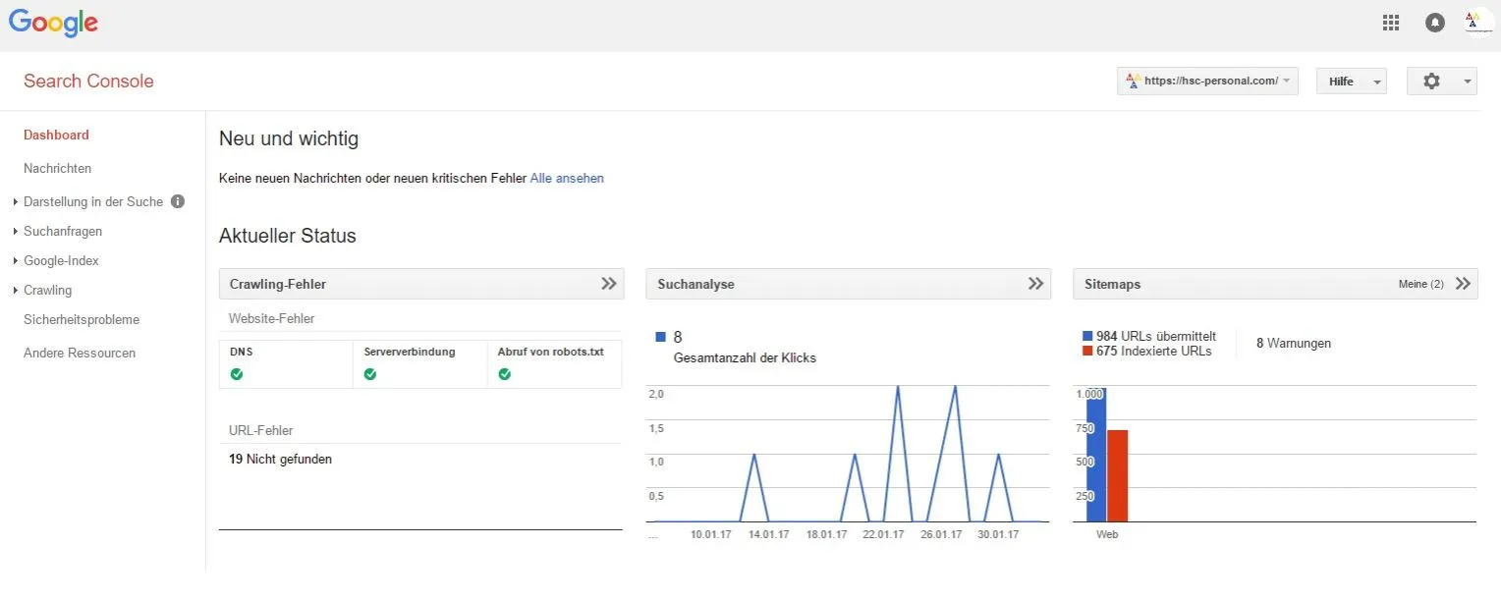Screen dimensions: 1501x601
Task: Click red Indexierte URLs legend swatch
Action: [1087, 351]
